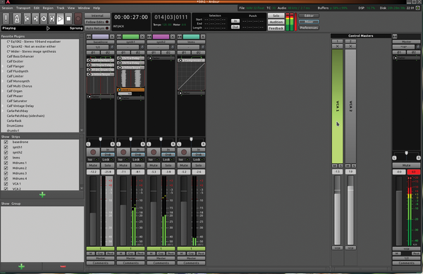Viewport: 423px width, 274px height.
Task: Open the Grp selector on synth1 strip
Action: pyautogui.click(x=130, y=254)
